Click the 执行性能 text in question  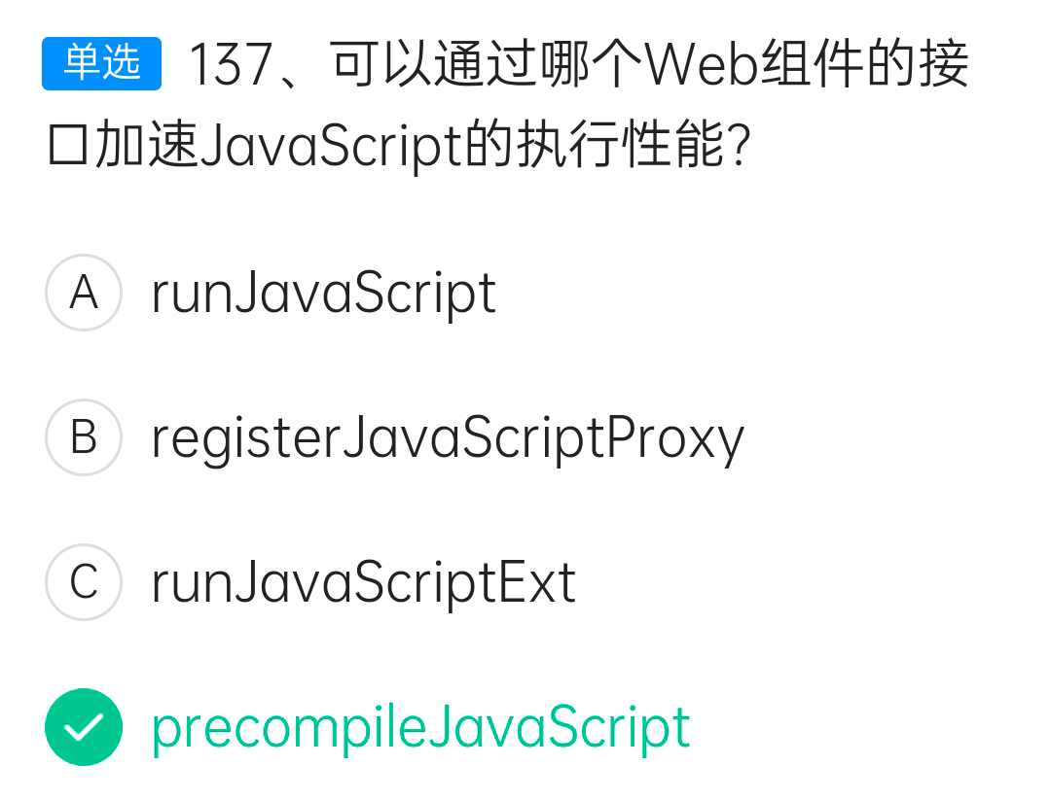coord(622,145)
